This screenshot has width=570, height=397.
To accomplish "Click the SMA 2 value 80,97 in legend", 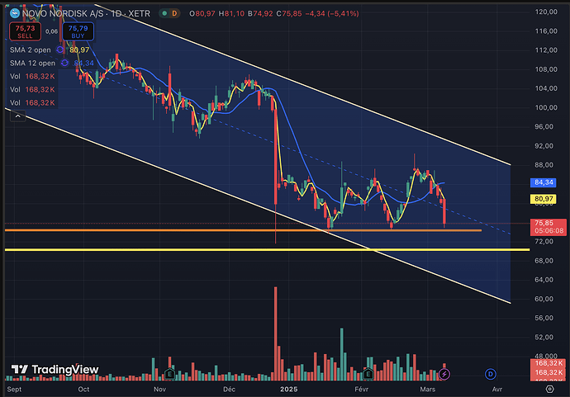I will coord(79,50).
